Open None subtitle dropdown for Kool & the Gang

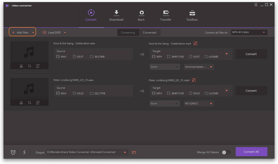click(x=165, y=67)
